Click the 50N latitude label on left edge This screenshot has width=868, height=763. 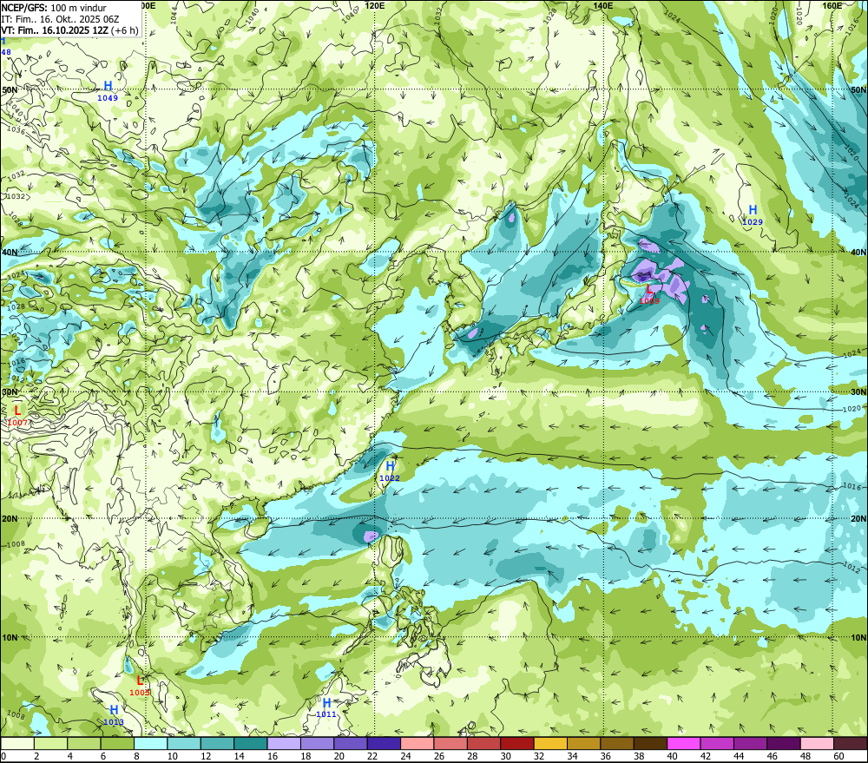[x=10, y=89]
